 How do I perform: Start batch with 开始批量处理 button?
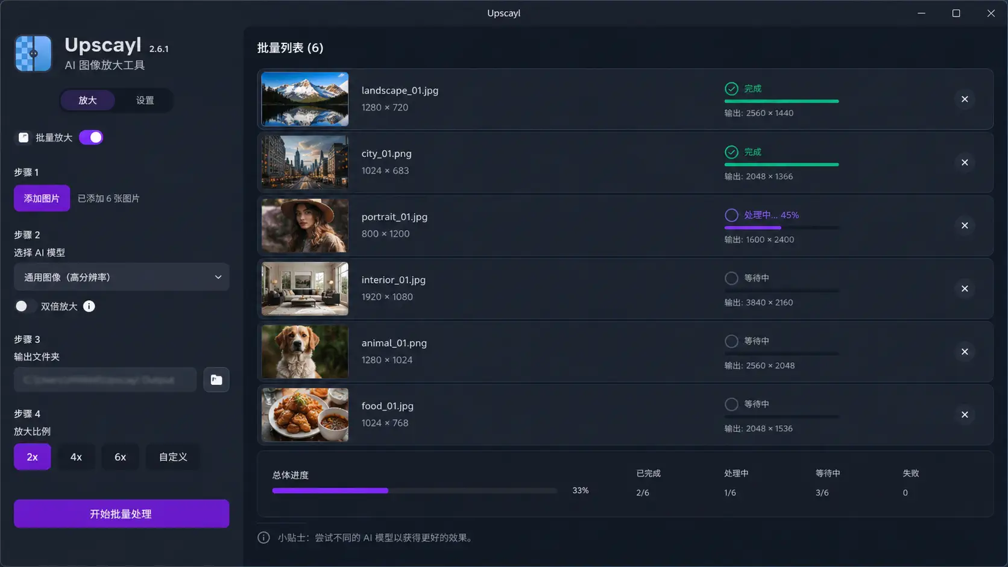click(x=122, y=514)
